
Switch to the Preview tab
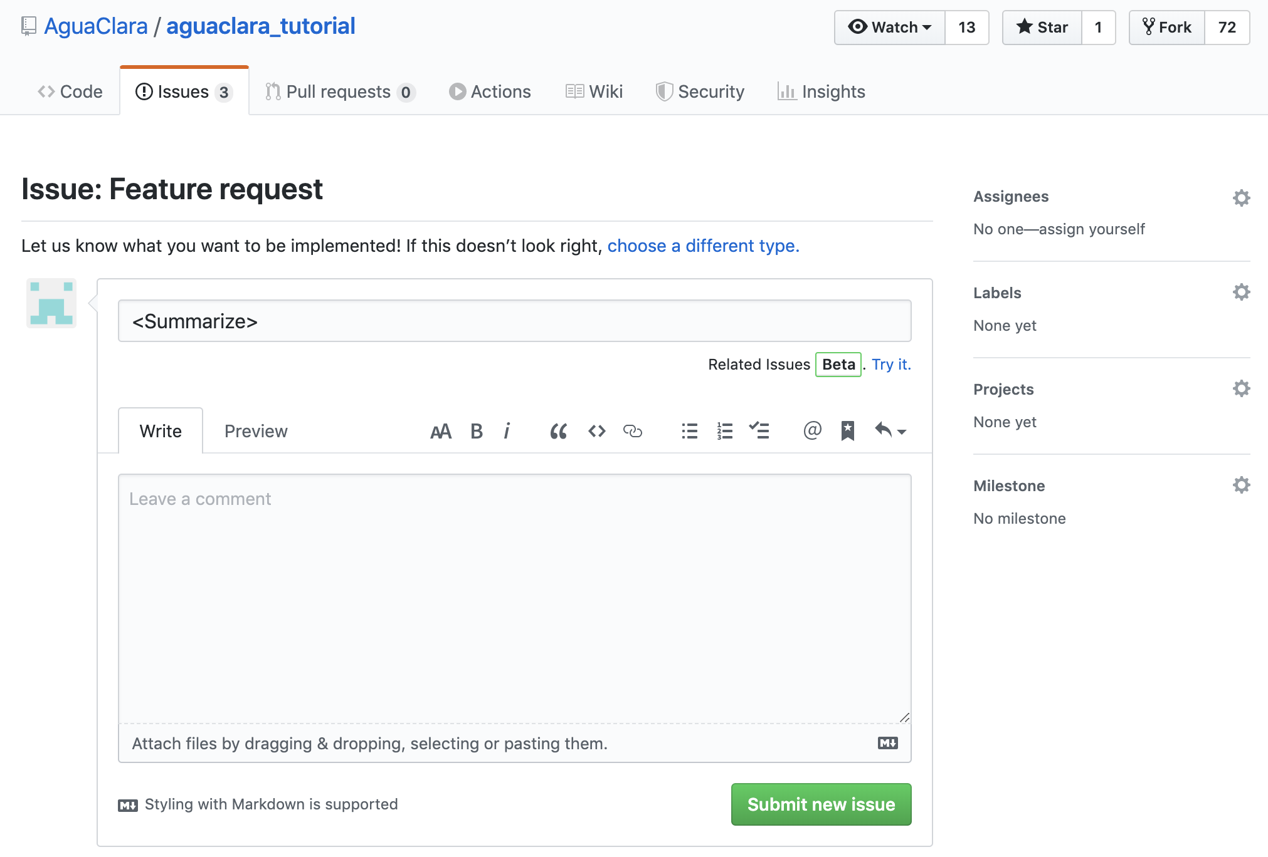pos(256,431)
